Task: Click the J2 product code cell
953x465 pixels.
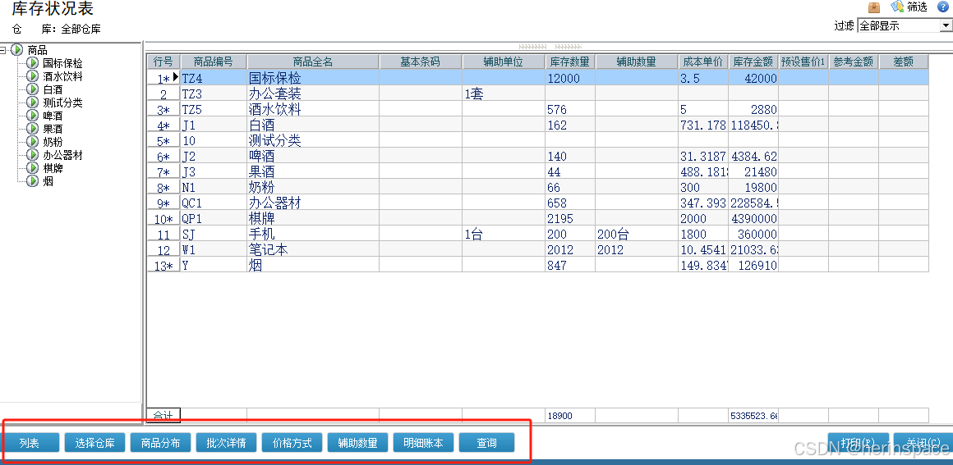Action: coord(214,156)
